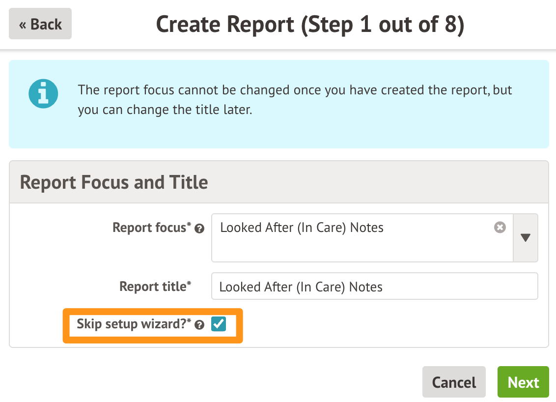556x402 pixels.
Task: Click the Report Focus and Title header
Action: (x=114, y=182)
